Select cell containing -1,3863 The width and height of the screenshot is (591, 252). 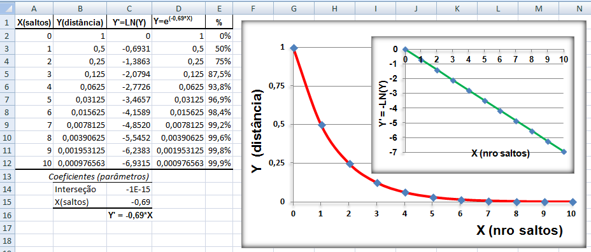129,61
